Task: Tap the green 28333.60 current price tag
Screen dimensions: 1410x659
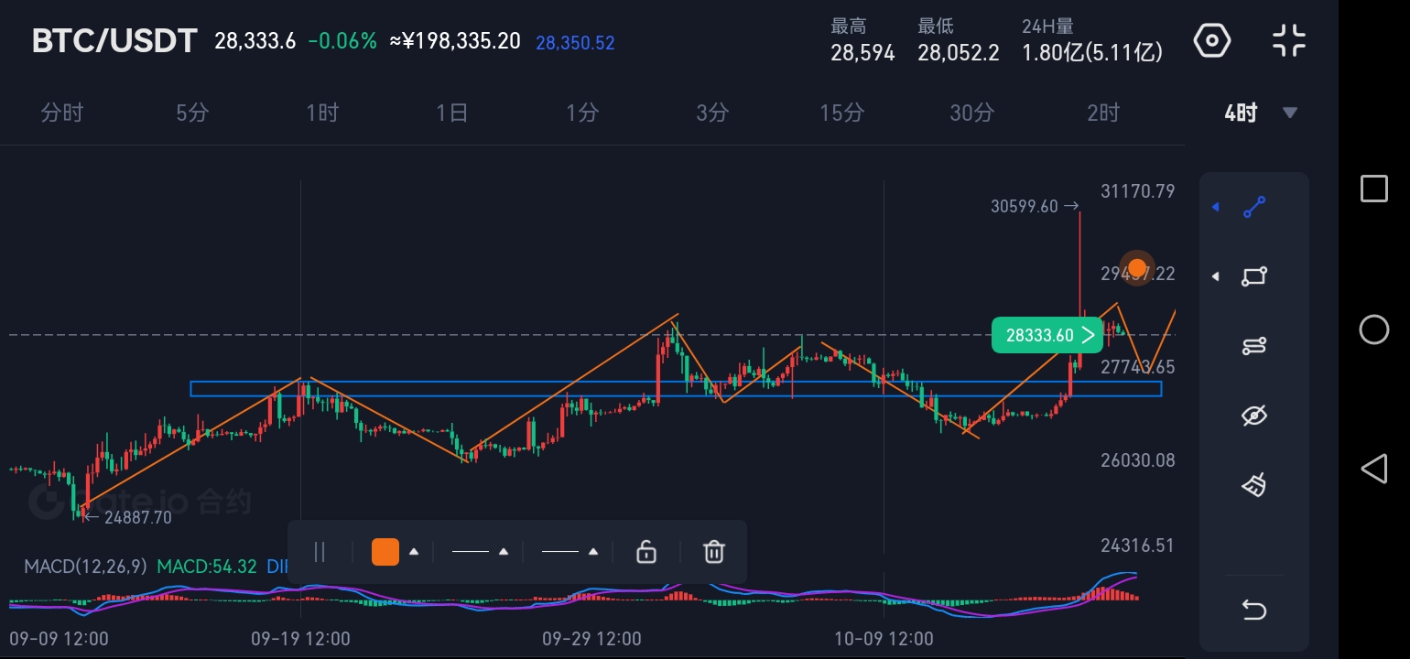Action: coord(1047,335)
